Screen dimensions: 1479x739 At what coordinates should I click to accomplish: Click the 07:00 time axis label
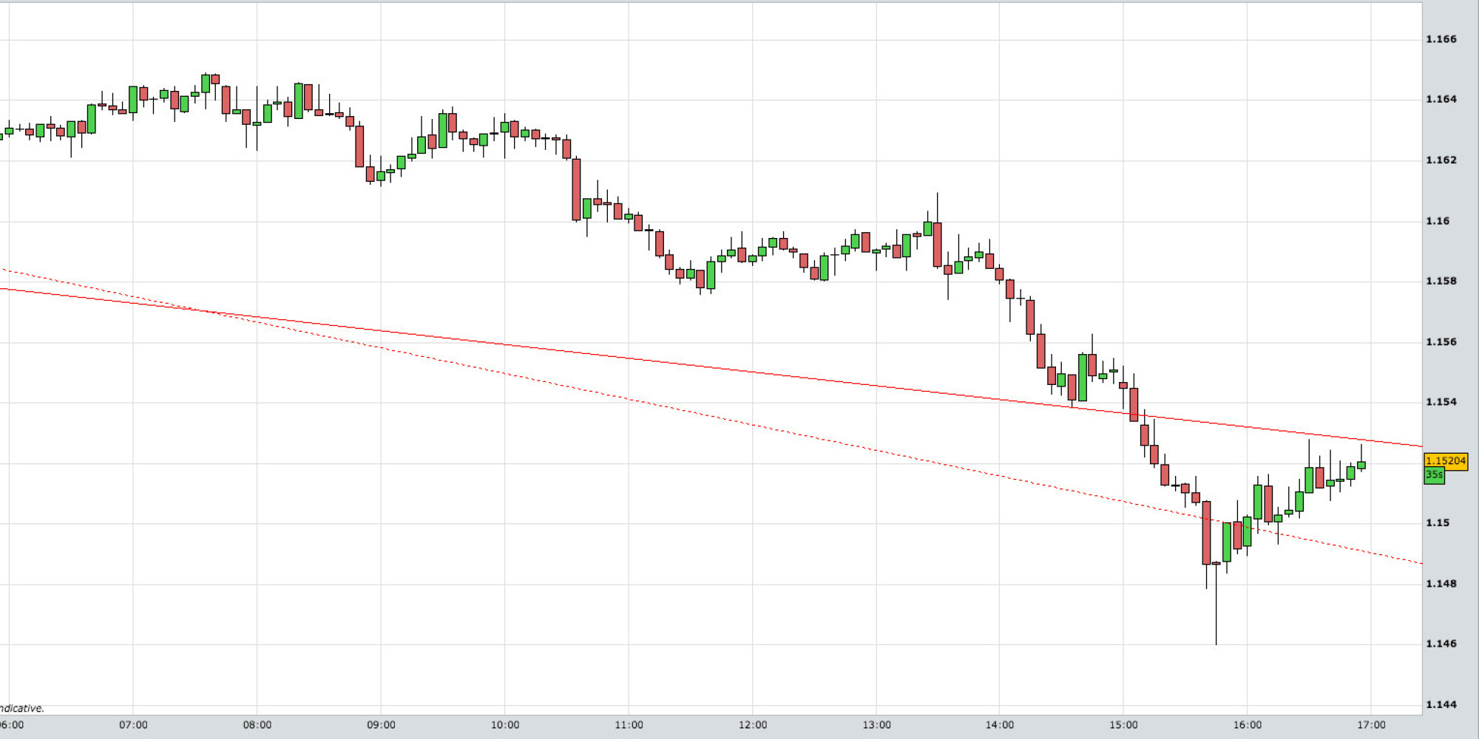coord(133,725)
